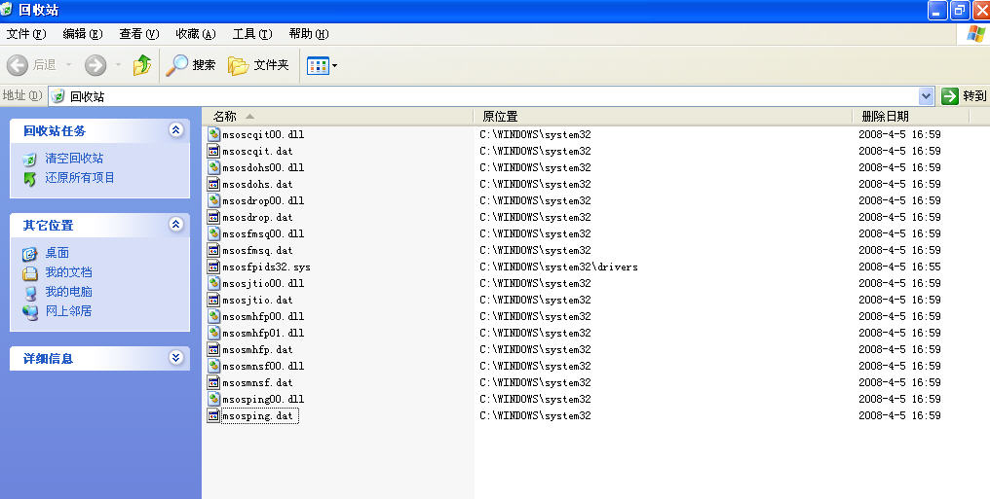The height and width of the screenshot is (499, 990).
Task: Click the Back arrow toolbar icon
Action: (x=17, y=65)
